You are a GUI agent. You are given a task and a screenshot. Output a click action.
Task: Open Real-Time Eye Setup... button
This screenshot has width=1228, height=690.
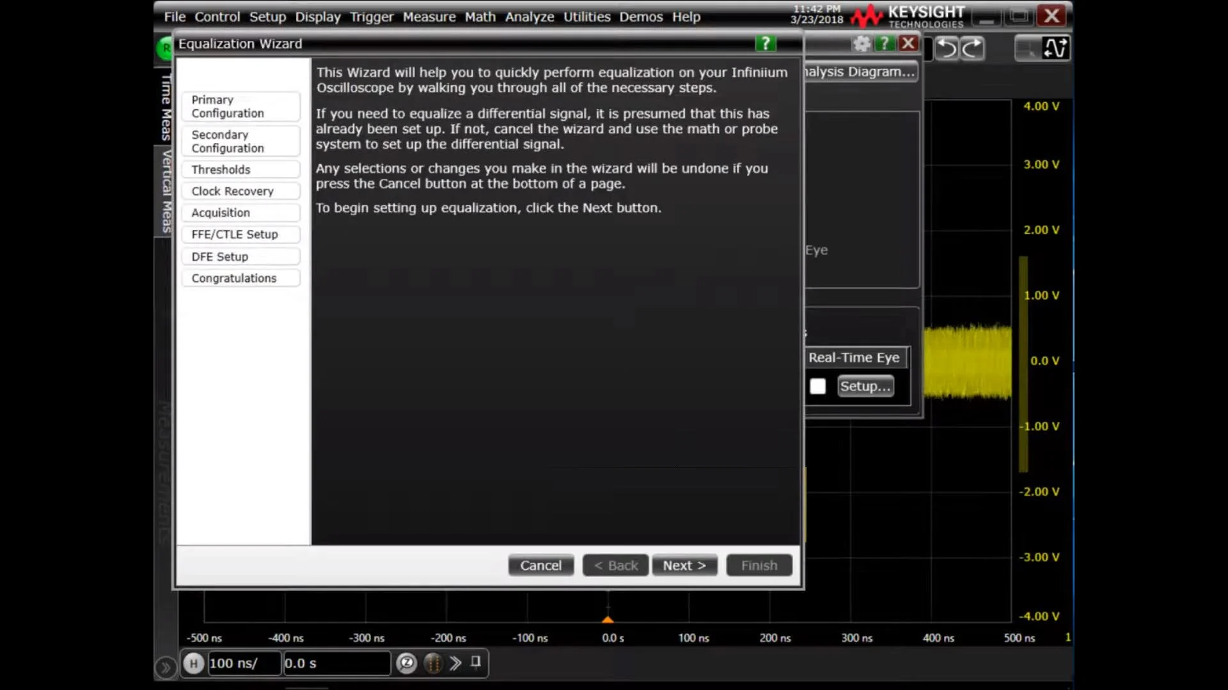coord(865,386)
